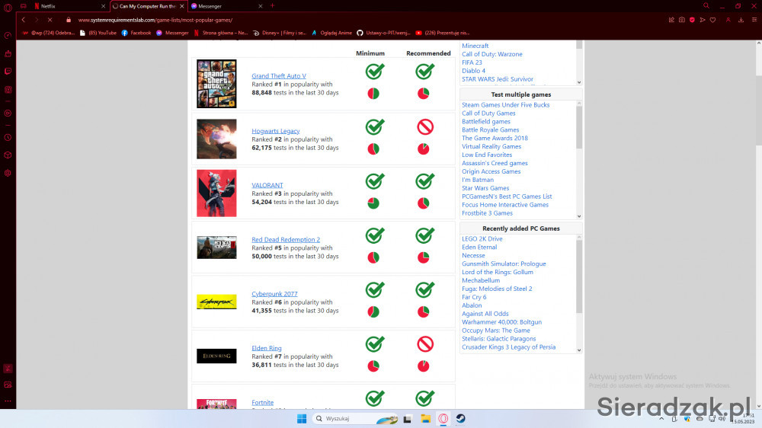Open a new tab with the plus button

point(272,6)
